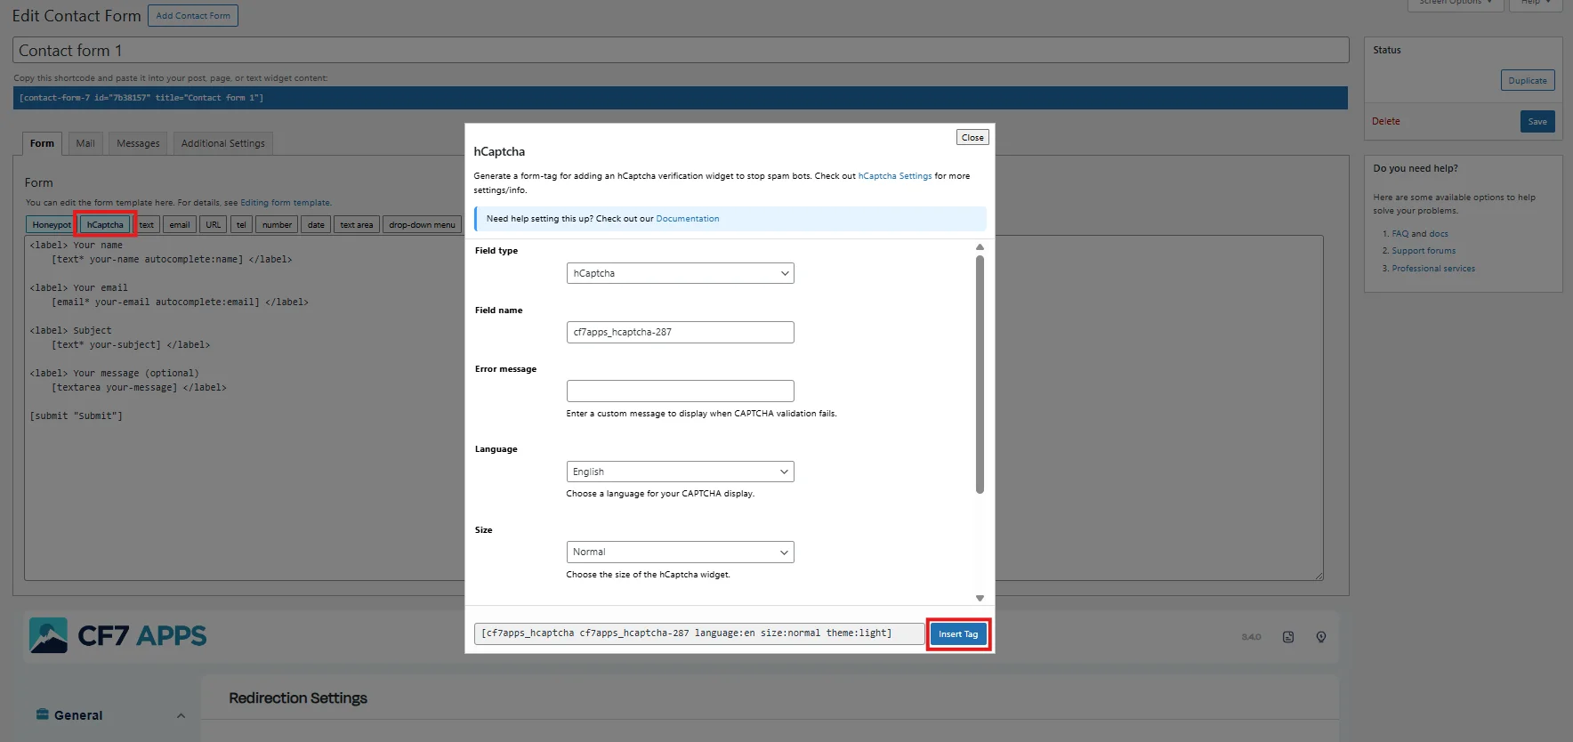Viewport: 1573px width, 742px height.
Task: Close the hCaptcha dialog
Action: click(x=972, y=138)
